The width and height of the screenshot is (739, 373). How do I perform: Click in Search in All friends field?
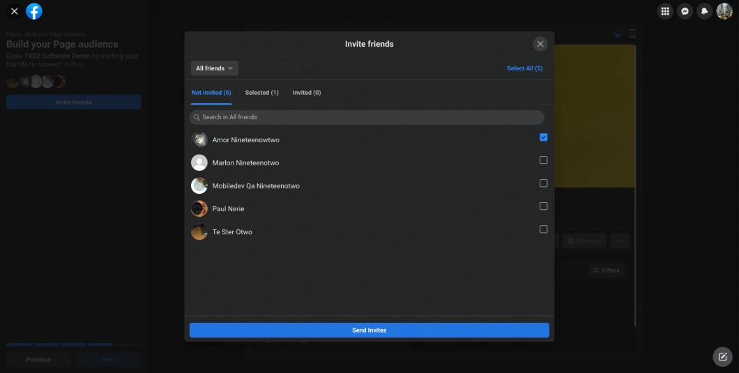[367, 117]
